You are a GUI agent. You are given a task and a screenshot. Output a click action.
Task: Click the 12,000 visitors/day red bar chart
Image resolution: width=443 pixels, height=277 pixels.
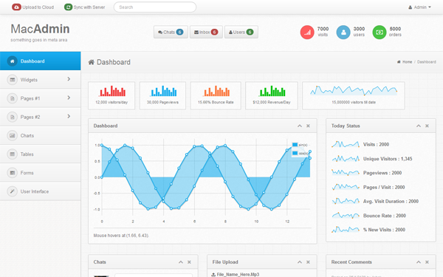coord(112,91)
